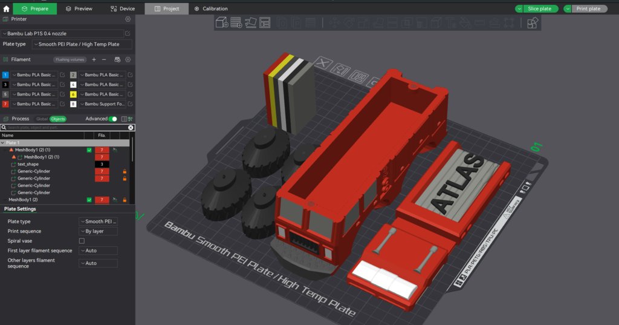Edit filament 3 preset icon
This screenshot has height=325, width=619.
click(62, 85)
